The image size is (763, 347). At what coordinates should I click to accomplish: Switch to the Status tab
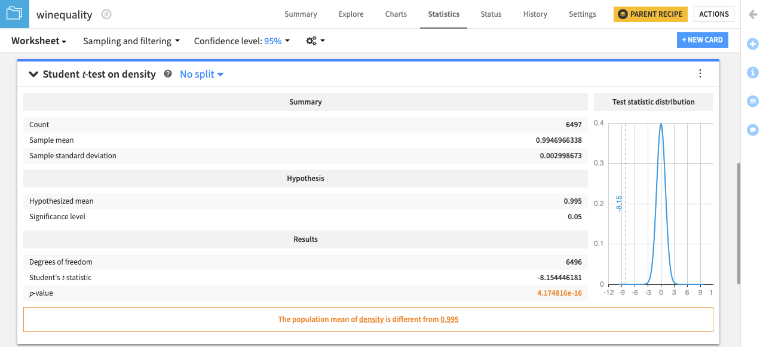(x=491, y=14)
